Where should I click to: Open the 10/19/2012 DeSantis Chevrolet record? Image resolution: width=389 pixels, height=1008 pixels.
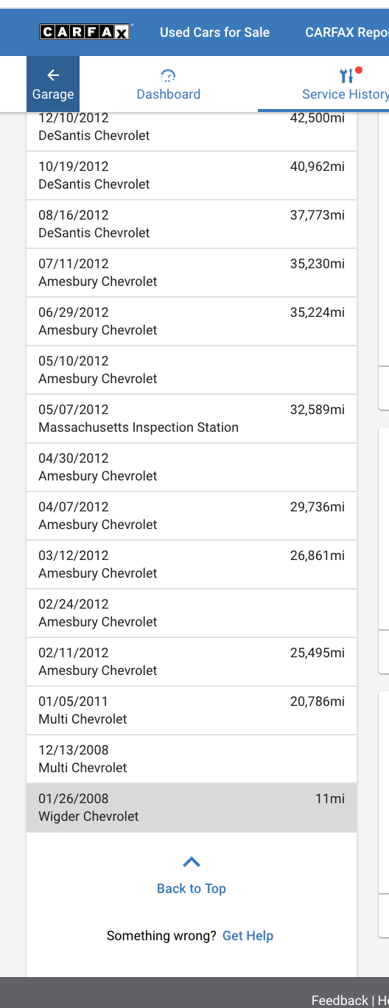192,175
